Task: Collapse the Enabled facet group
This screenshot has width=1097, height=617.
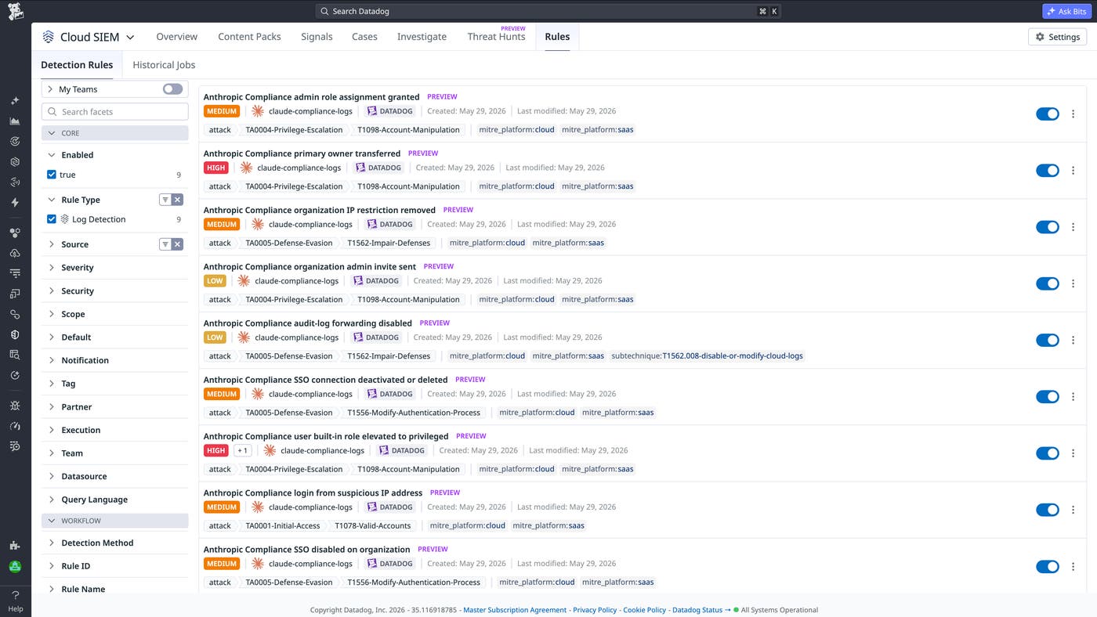Action: point(52,155)
